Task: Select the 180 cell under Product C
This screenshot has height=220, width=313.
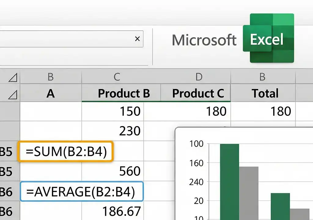Action: pyautogui.click(x=187, y=111)
